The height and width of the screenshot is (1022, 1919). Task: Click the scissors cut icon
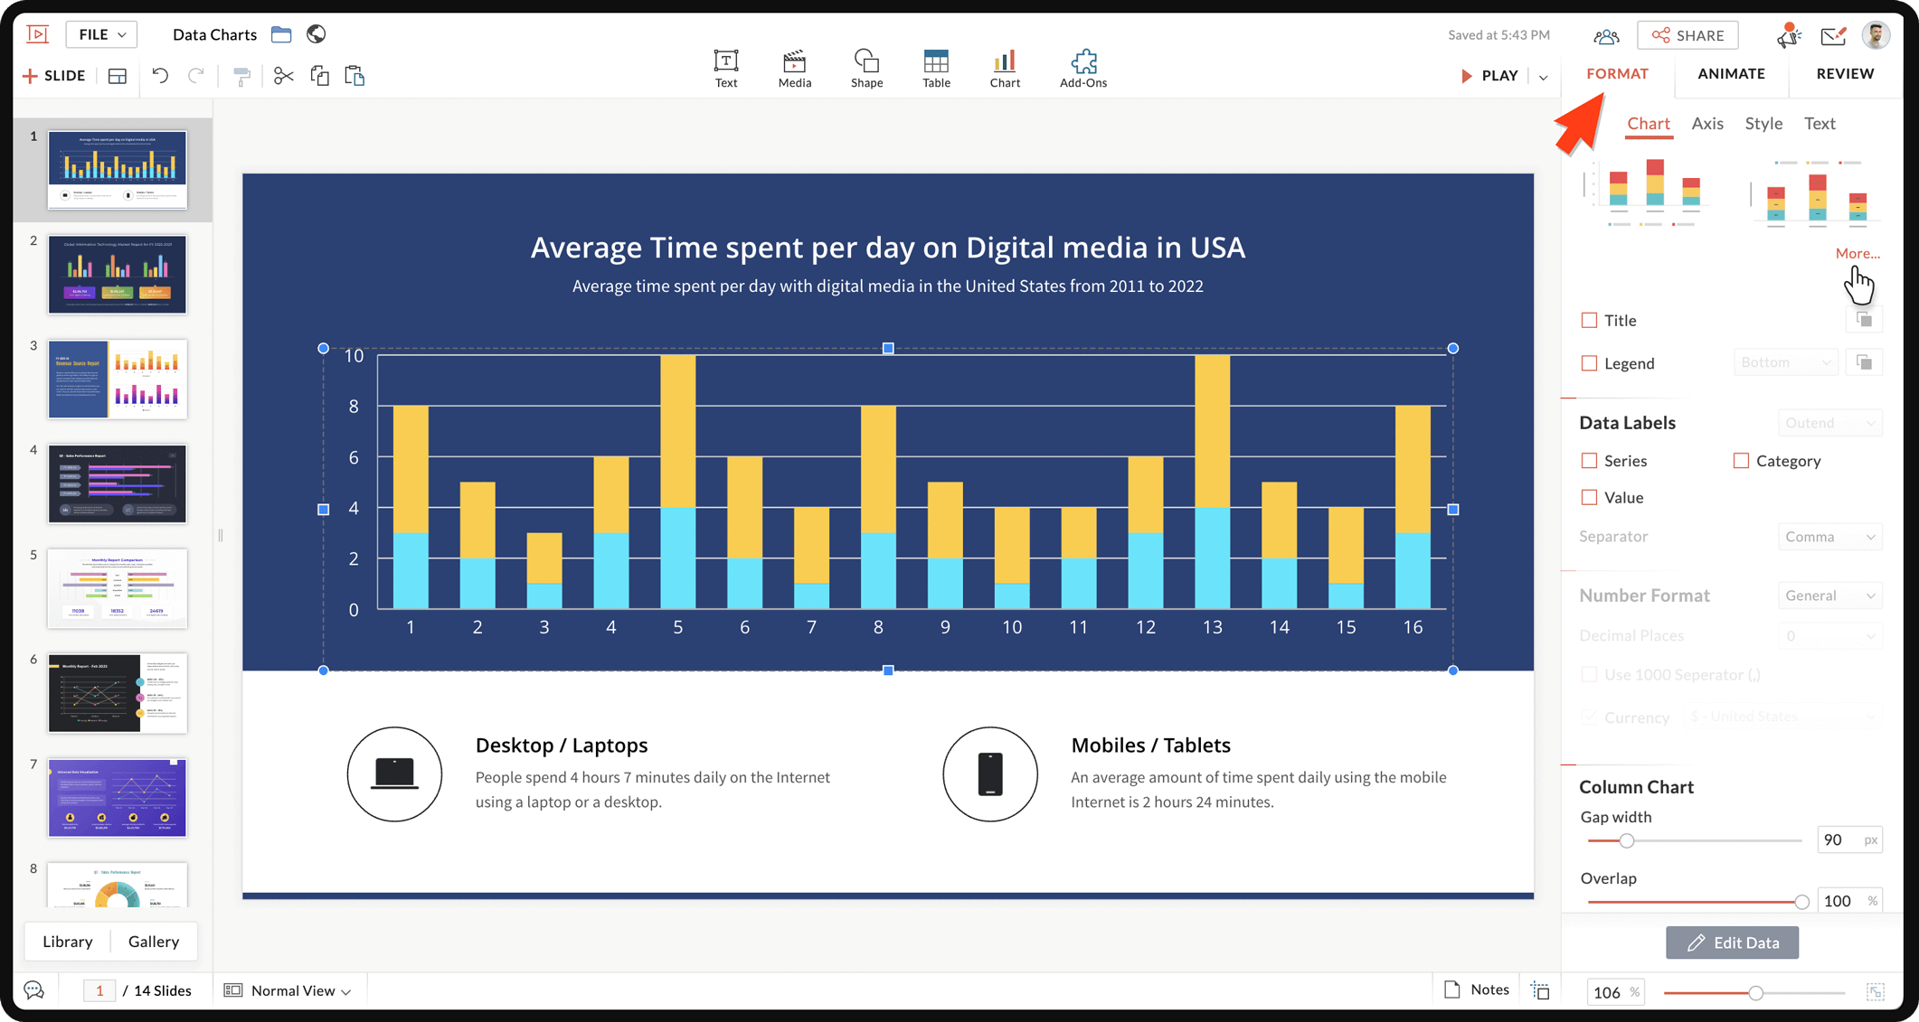coord(283,76)
